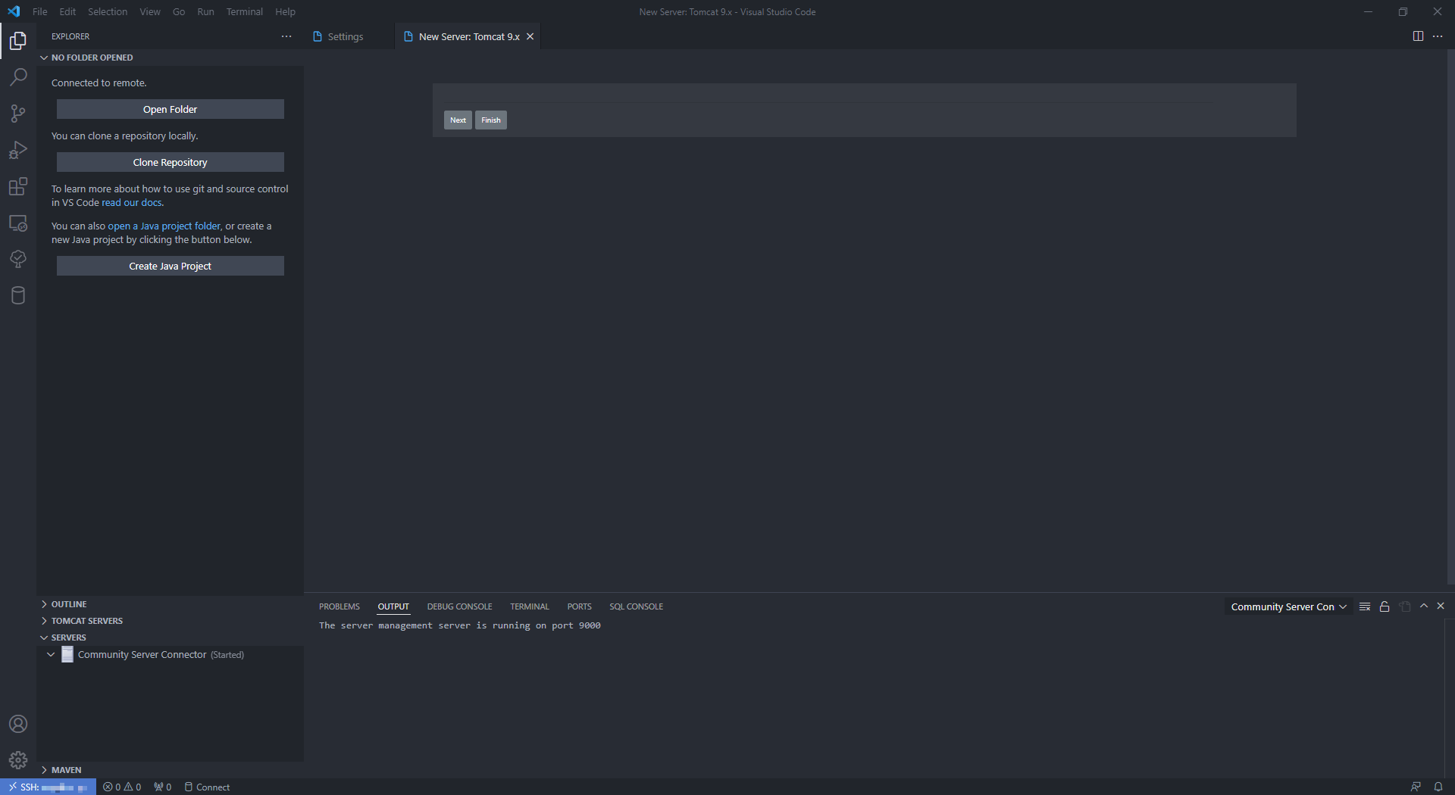Open the Community Server Con output channel dropdown
This screenshot has height=795, width=1455.
point(1288,606)
